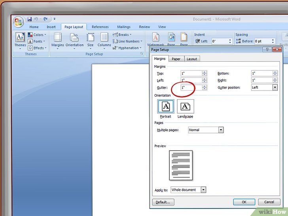Adjust Top margin with its spinner
The image size is (288, 216).
click(x=205, y=73)
